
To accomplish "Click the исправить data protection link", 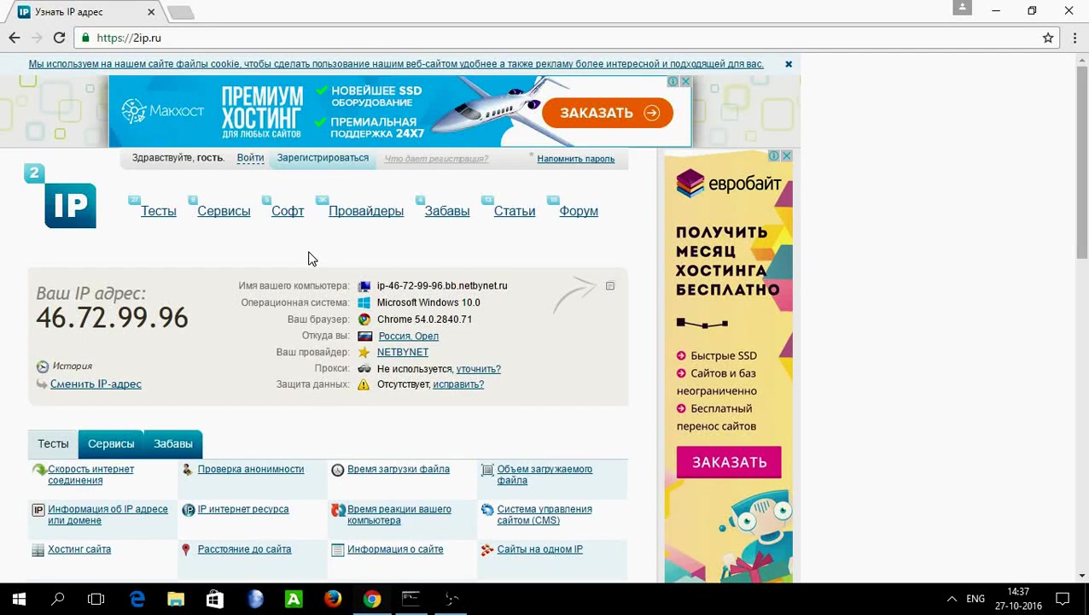I will click(458, 384).
